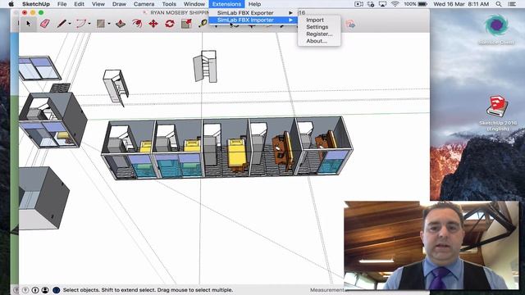
Task: Click Import in the FBX Importer submenu
Action: (315, 20)
